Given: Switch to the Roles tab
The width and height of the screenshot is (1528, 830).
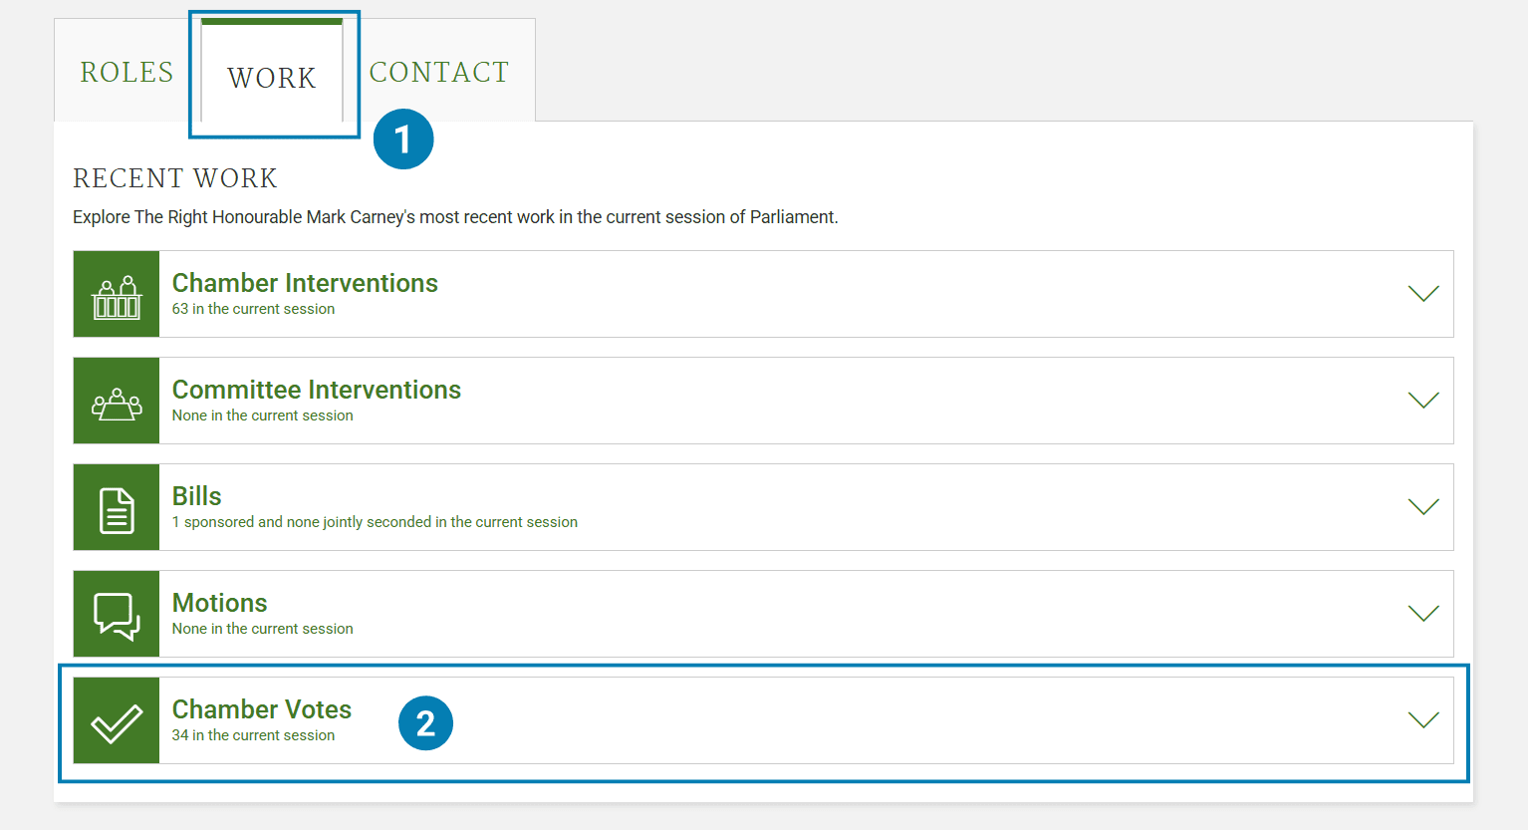Looking at the screenshot, I should click(127, 73).
